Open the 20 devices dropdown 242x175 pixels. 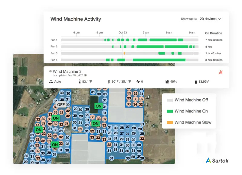coord(211,19)
